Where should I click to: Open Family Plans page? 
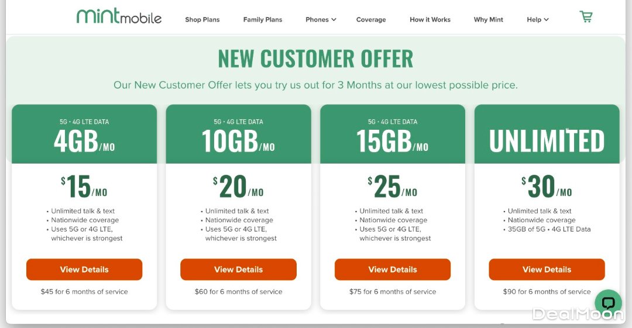coord(263,19)
